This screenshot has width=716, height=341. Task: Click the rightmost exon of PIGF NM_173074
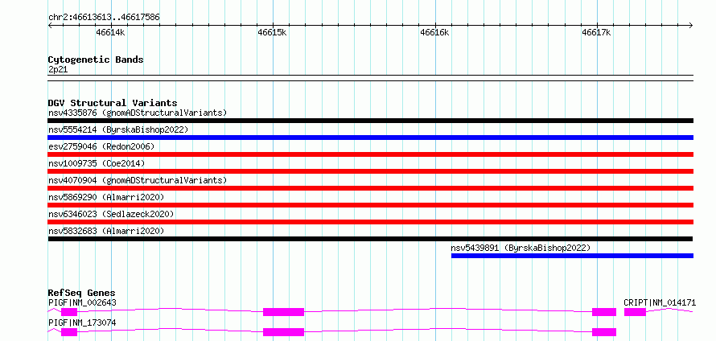(x=604, y=332)
